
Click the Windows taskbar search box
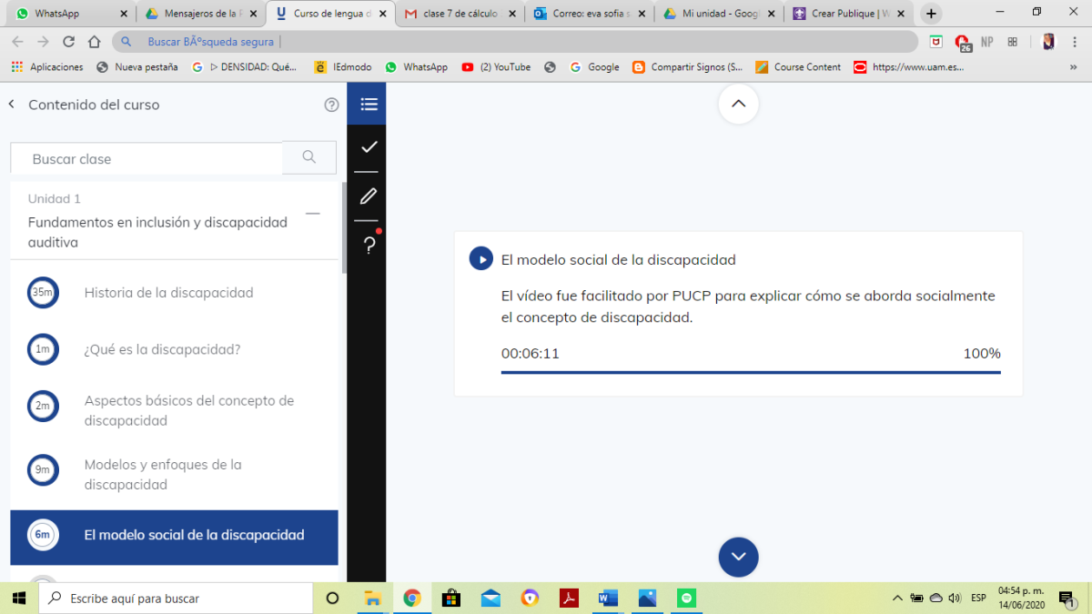(x=176, y=598)
